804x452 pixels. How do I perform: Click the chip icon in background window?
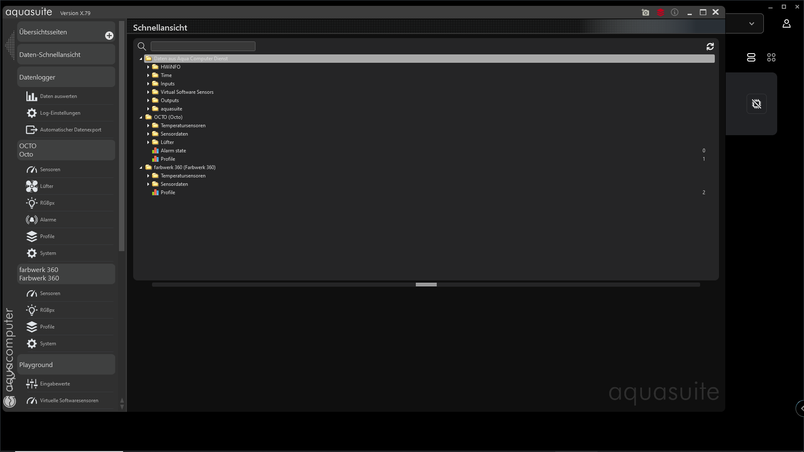756,104
